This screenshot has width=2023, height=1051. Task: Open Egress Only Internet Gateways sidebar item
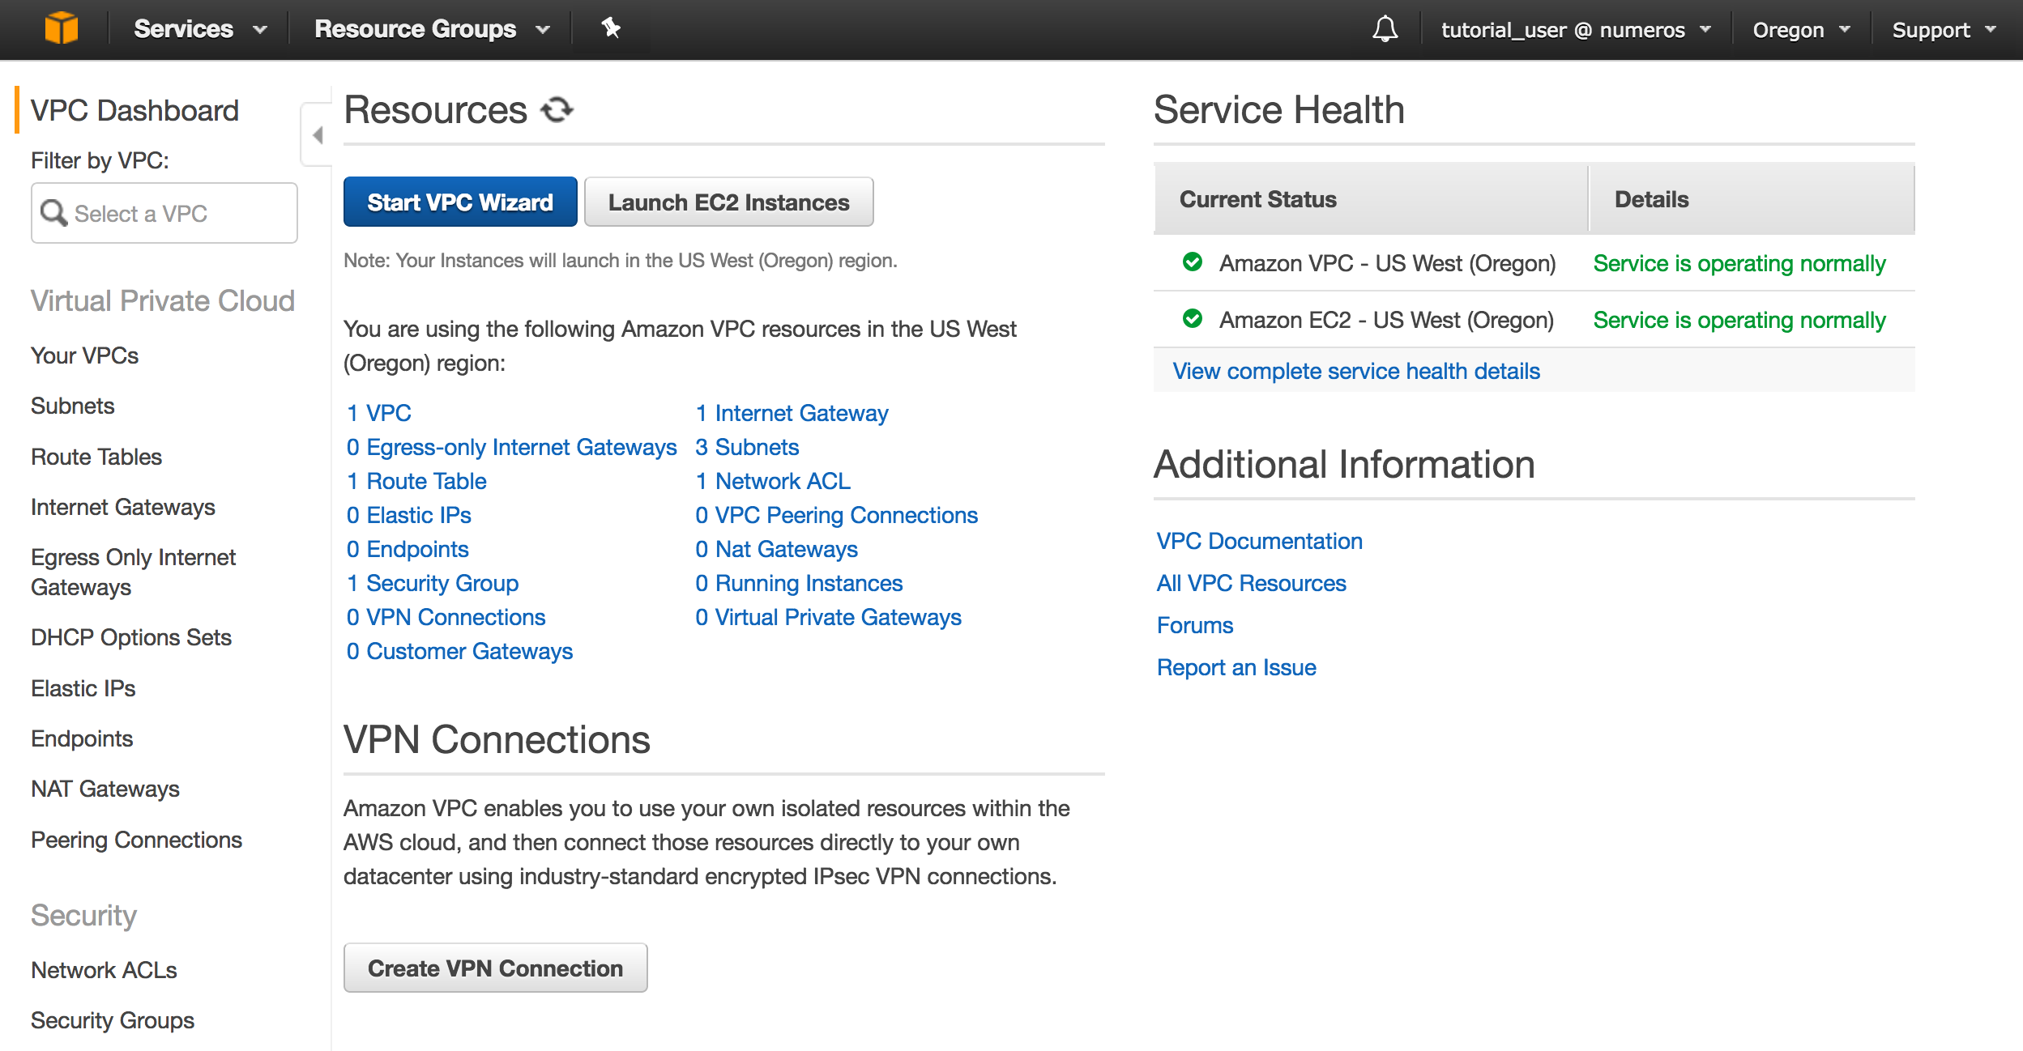point(134,572)
